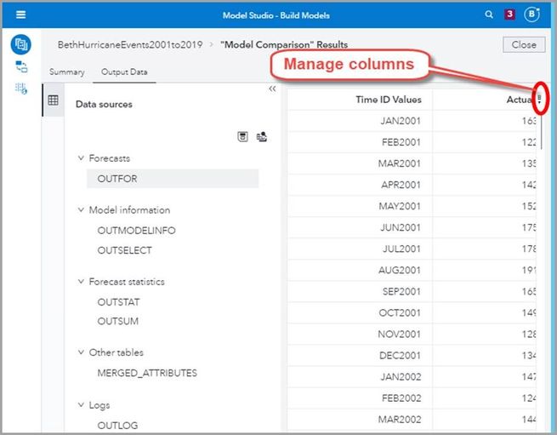Collapse the Data sources pane
The height and width of the screenshot is (435, 557).
[x=272, y=89]
